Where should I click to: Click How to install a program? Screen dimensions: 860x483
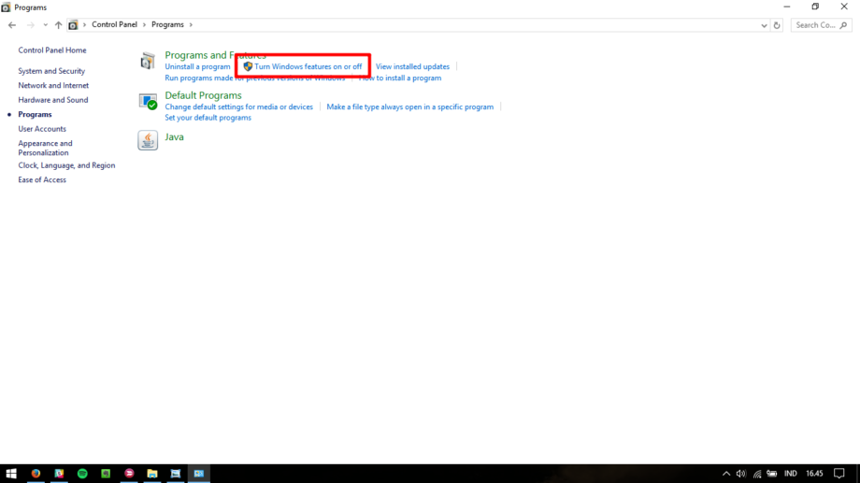[400, 78]
